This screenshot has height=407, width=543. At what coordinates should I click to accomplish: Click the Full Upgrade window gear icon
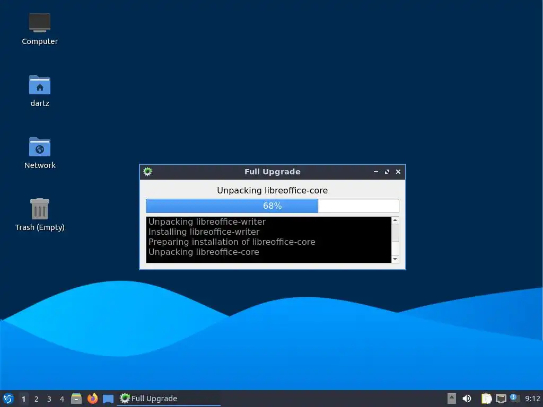(x=147, y=172)
